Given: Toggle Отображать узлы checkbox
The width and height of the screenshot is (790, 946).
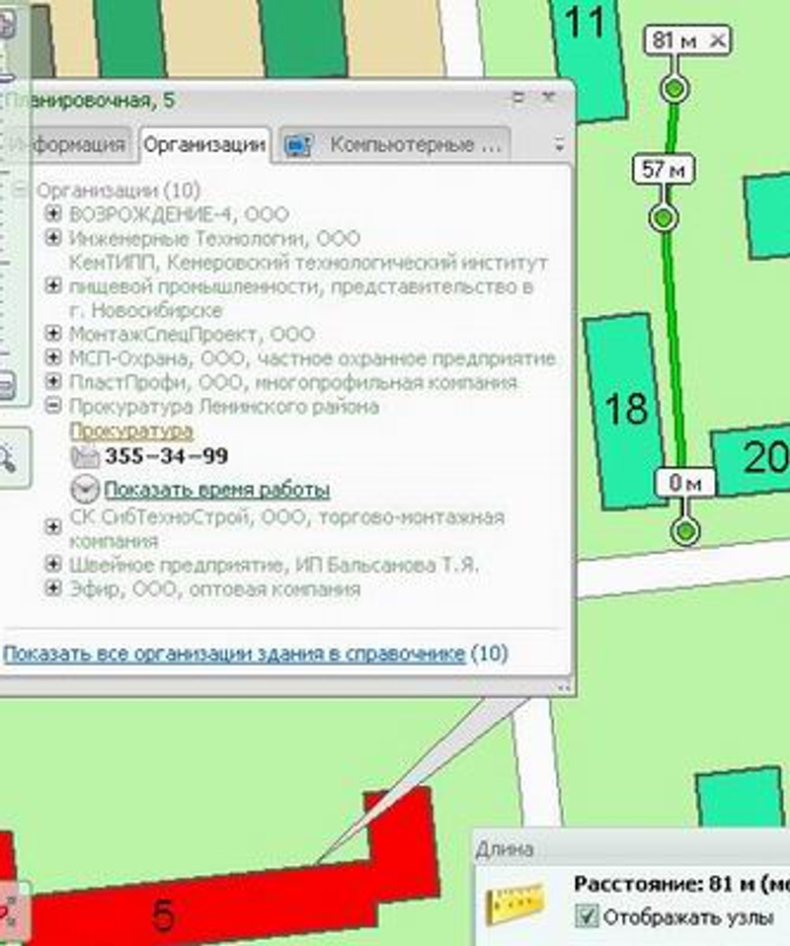Looking at the screenshot, I should click(586, 915).
